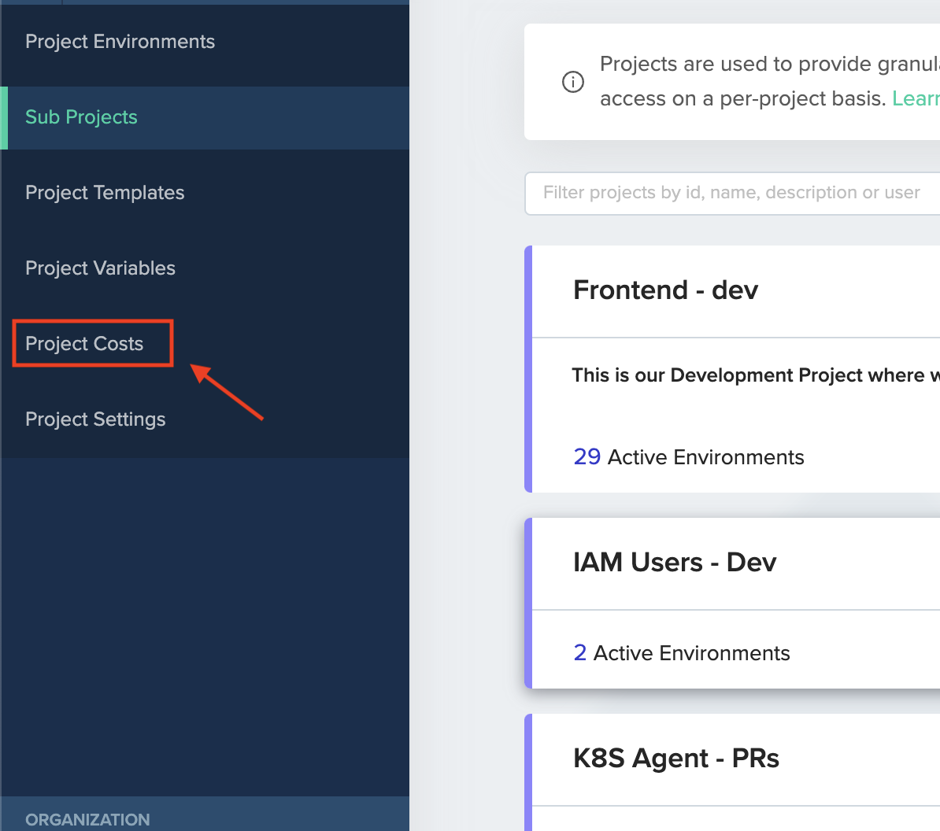Open the Project Variables page
This screenshot has height=831, width=940.
tap(100, 268)
